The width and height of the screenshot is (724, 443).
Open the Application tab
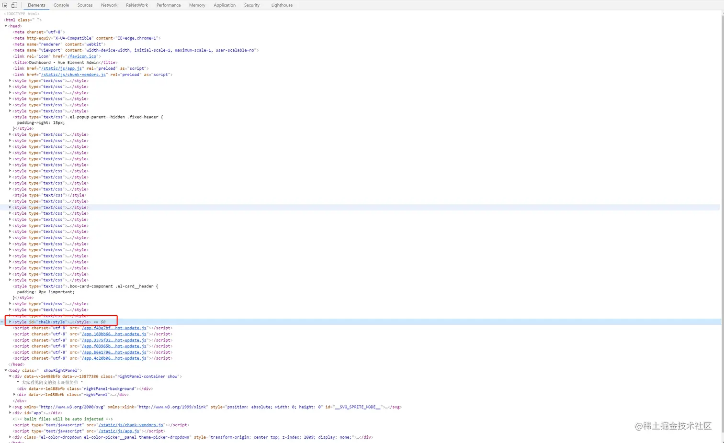click(225, 5)
